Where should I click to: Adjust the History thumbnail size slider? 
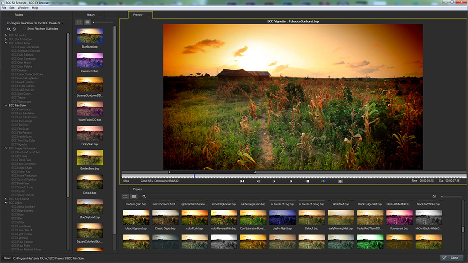[x=103, y=22]
